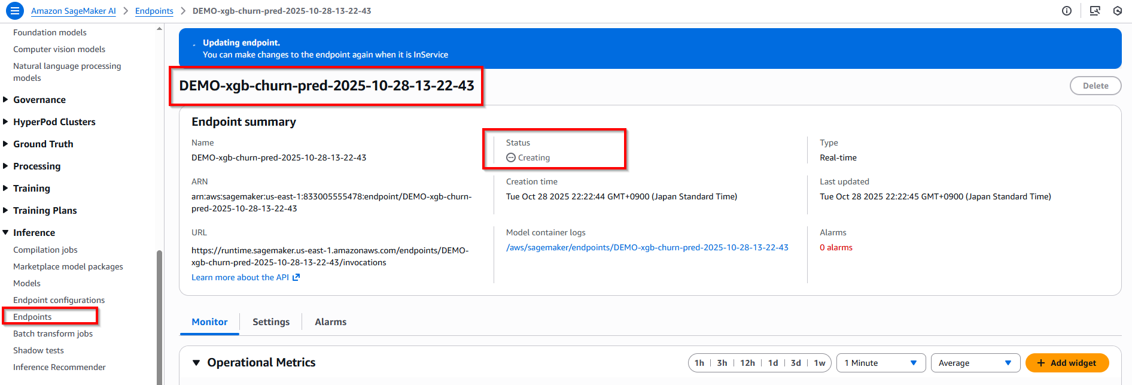Select the 1h time range
This screenshot has width=1132, height=385.
click(699, 363)
